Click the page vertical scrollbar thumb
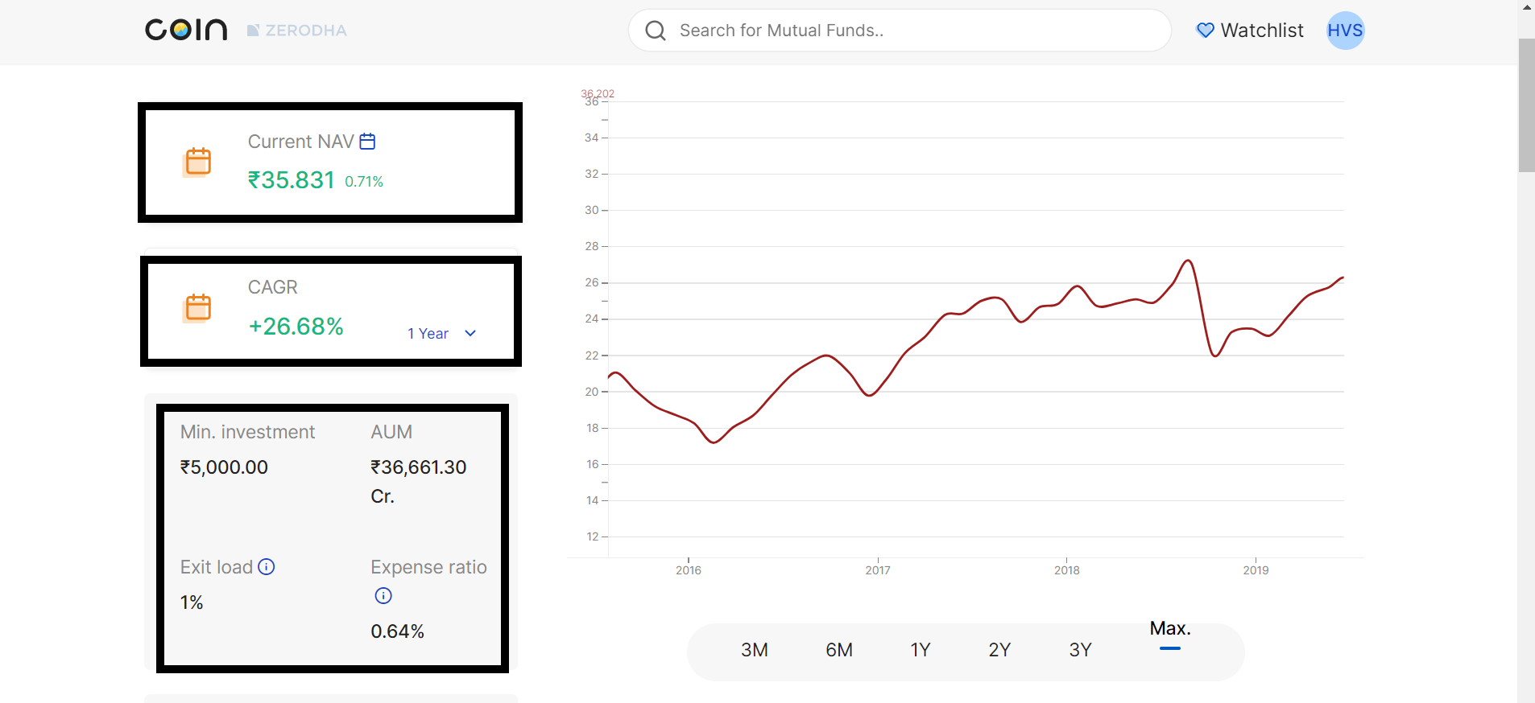The height and width of the screenshot is (703, 1535). [1526, 105]
